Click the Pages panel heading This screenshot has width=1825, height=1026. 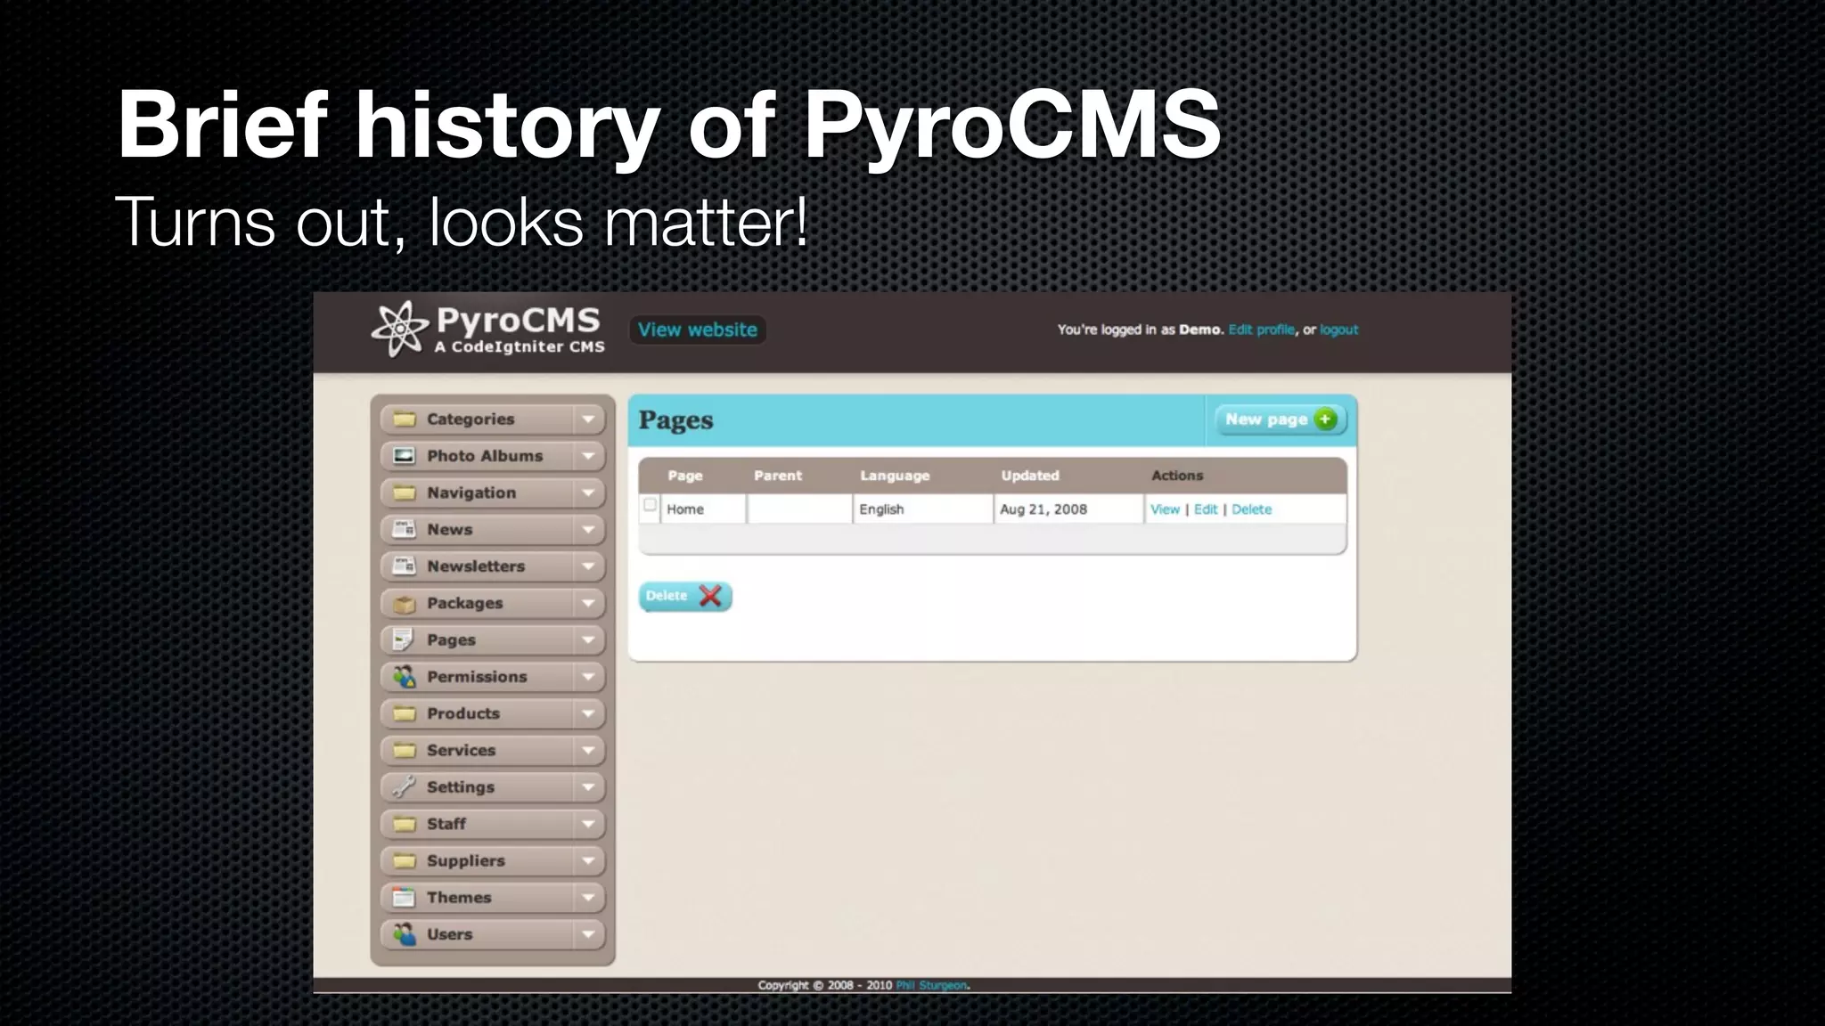675,419
